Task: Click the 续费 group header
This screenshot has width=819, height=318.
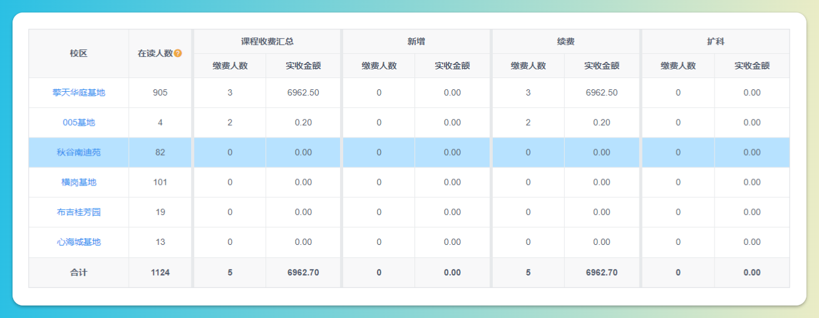Action: click(566, 42)
